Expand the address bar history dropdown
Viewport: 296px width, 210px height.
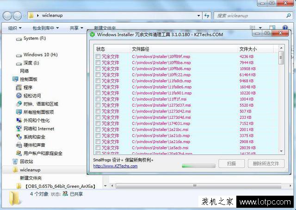[x=198, y=16]
